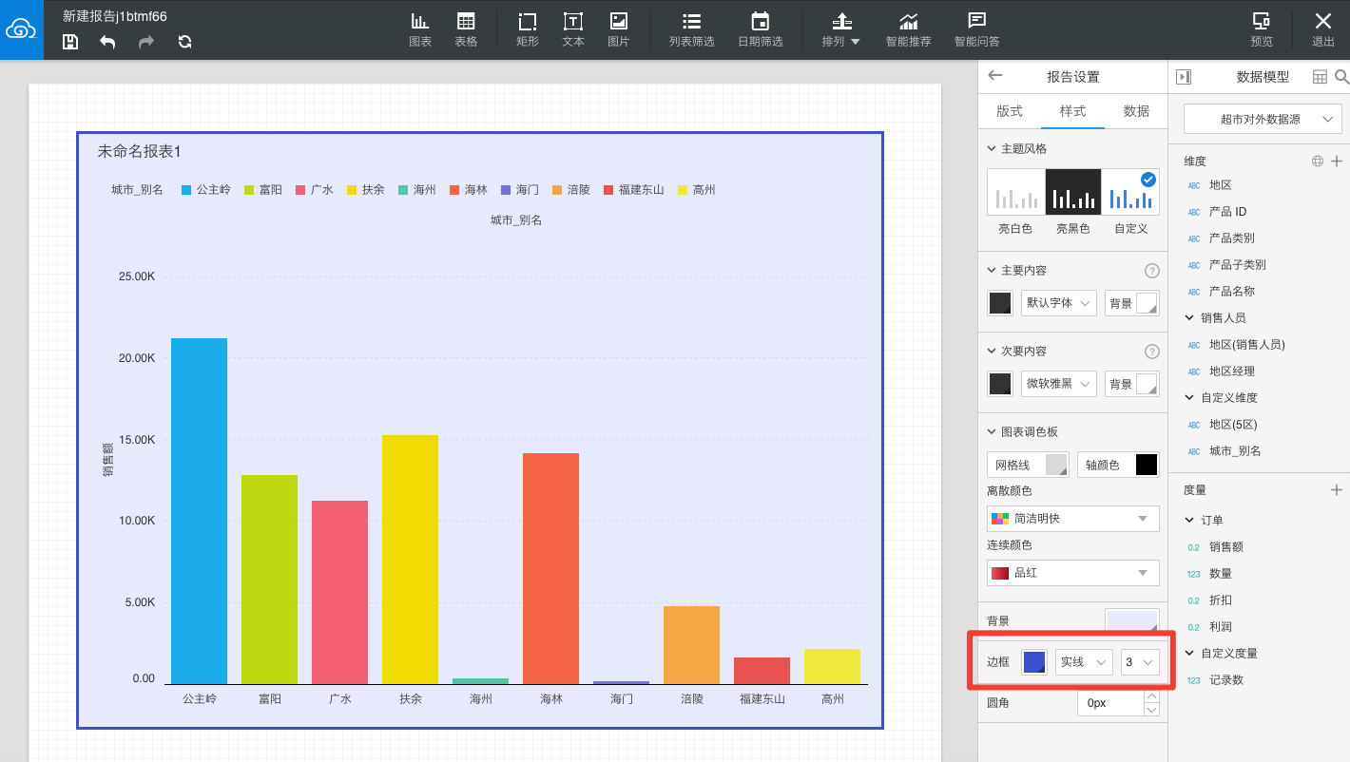Click the save report icon
Image resolution: width=1350 pixels, height=762 pixels.
69,42
